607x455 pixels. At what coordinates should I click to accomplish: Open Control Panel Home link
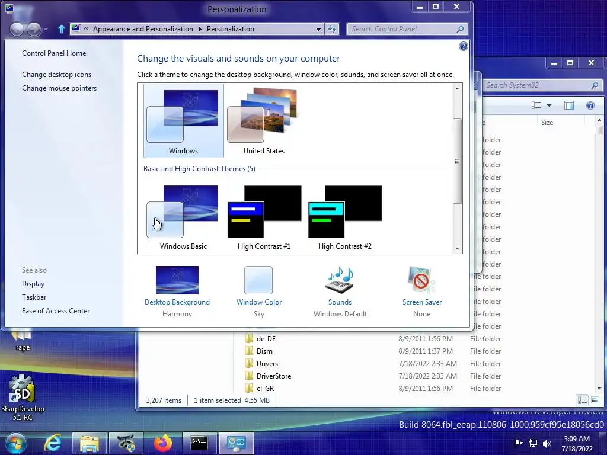54,53
